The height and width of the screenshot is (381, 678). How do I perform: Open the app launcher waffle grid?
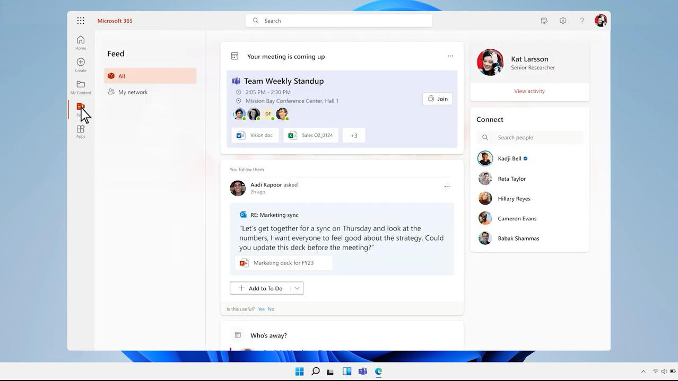point(81,21)
